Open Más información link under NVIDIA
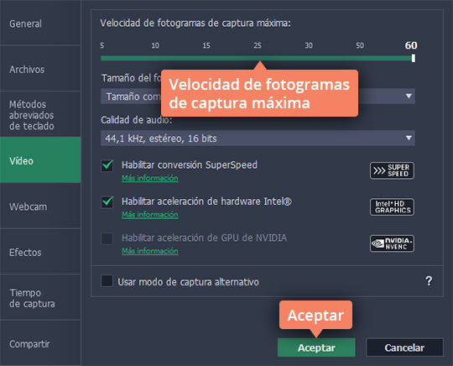The width and height of the screenshot is (453, 366). (x=150, y=251)
